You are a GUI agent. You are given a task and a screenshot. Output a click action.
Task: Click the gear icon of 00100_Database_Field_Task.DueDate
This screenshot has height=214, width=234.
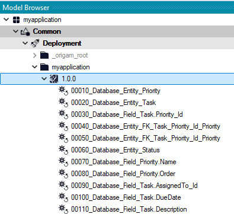pos(63,197)
